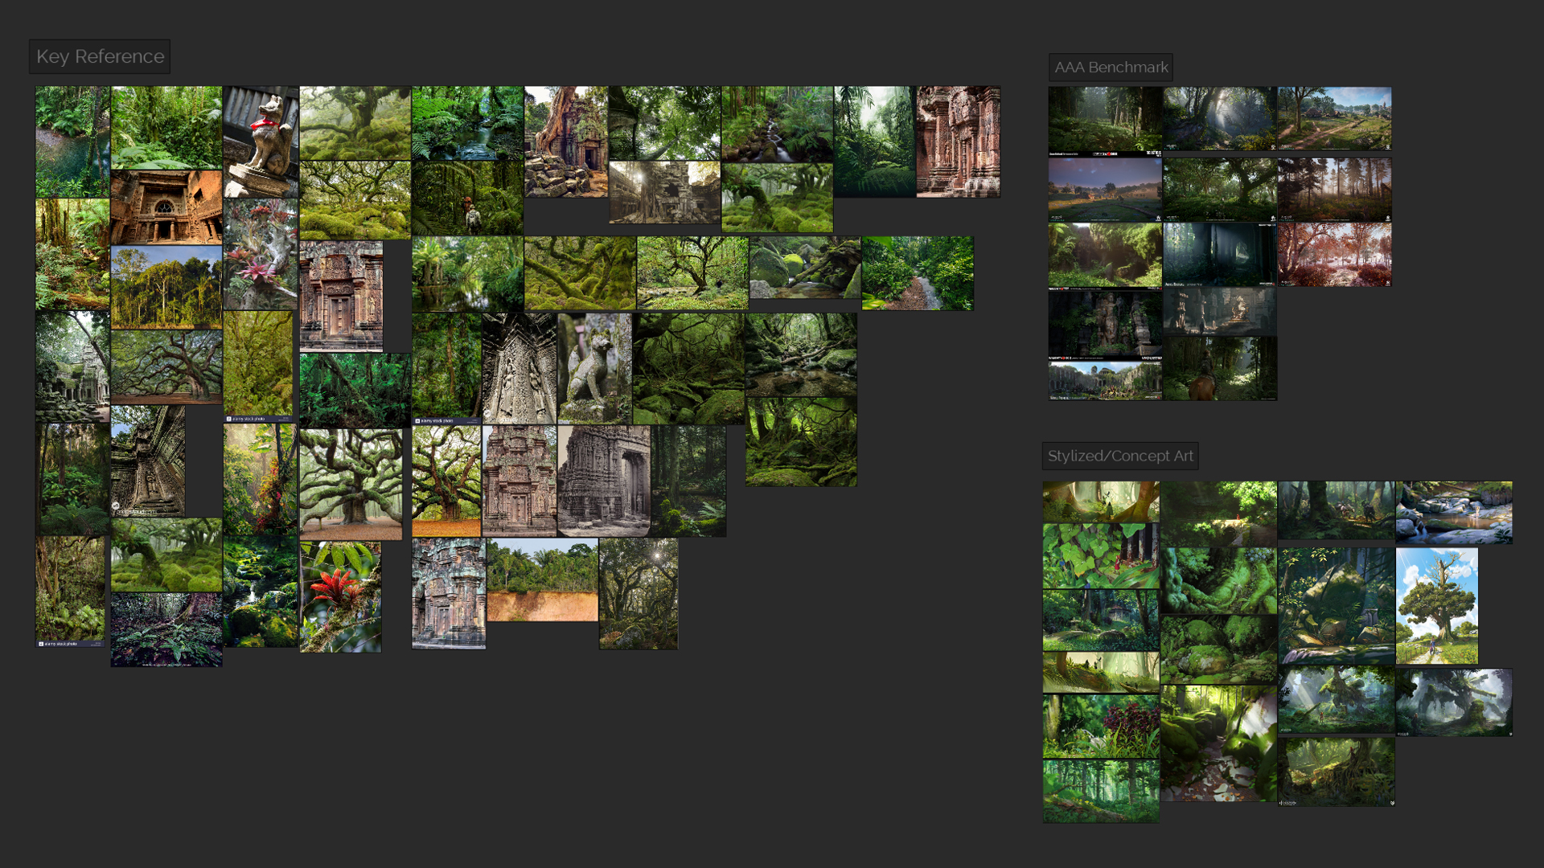
Task: Click the red bromeliad flower photo
Action: point(340,596)
